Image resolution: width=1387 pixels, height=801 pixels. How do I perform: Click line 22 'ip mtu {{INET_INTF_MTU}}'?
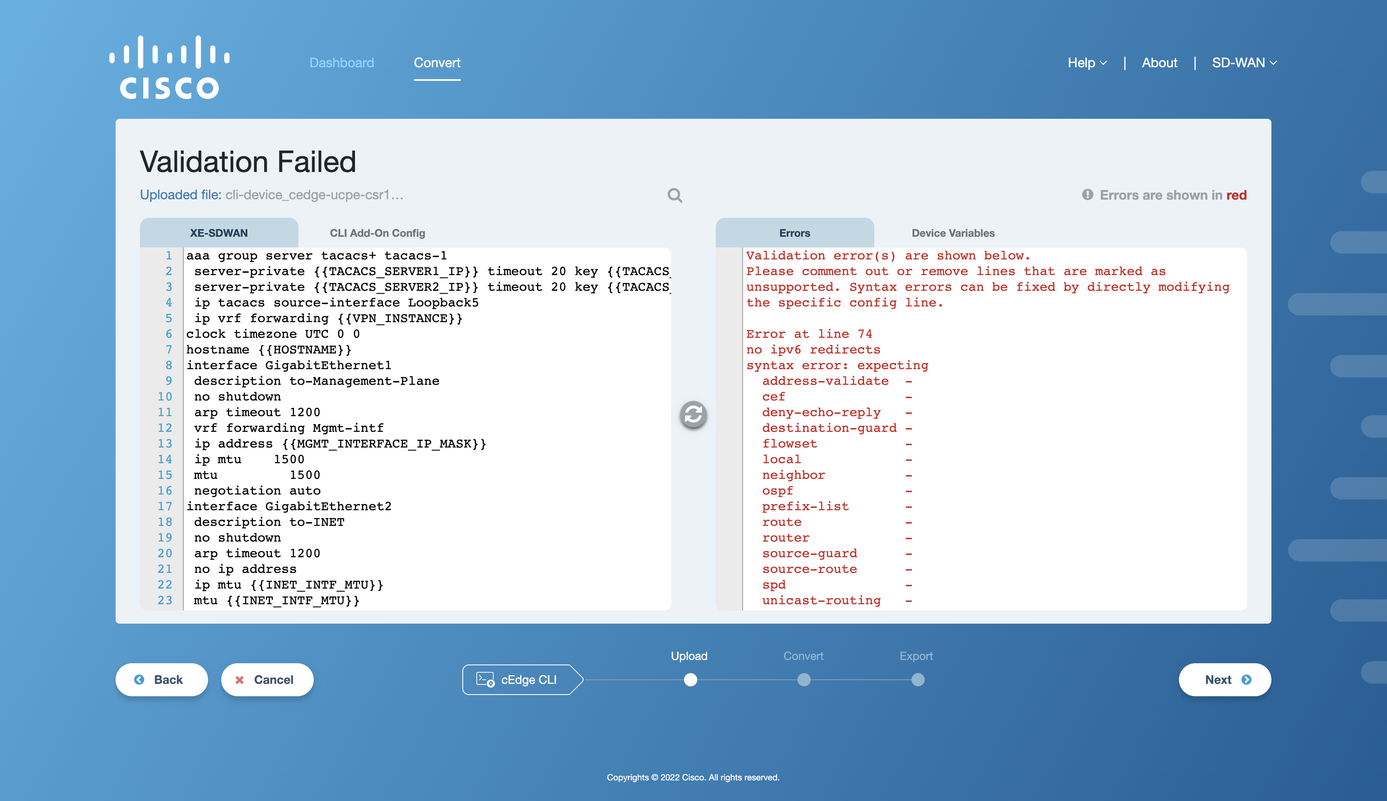[x=289, y=585]
